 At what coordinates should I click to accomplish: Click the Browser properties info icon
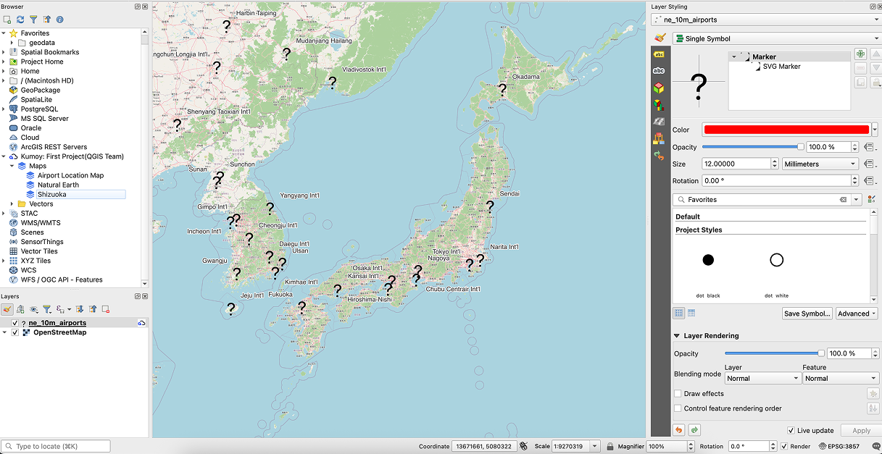click(x=59, y=20)
